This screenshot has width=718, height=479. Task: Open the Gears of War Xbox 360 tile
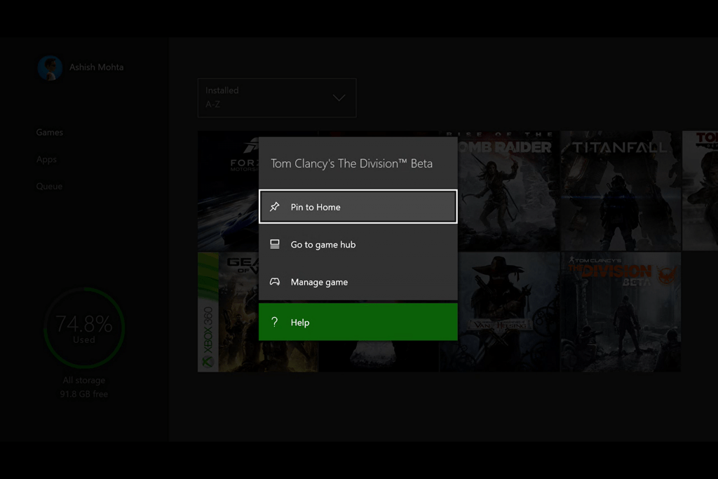(x=228, y=312)
